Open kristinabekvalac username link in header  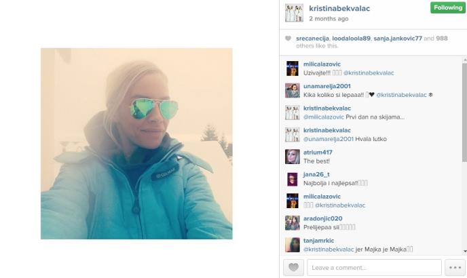pos(339,8)
